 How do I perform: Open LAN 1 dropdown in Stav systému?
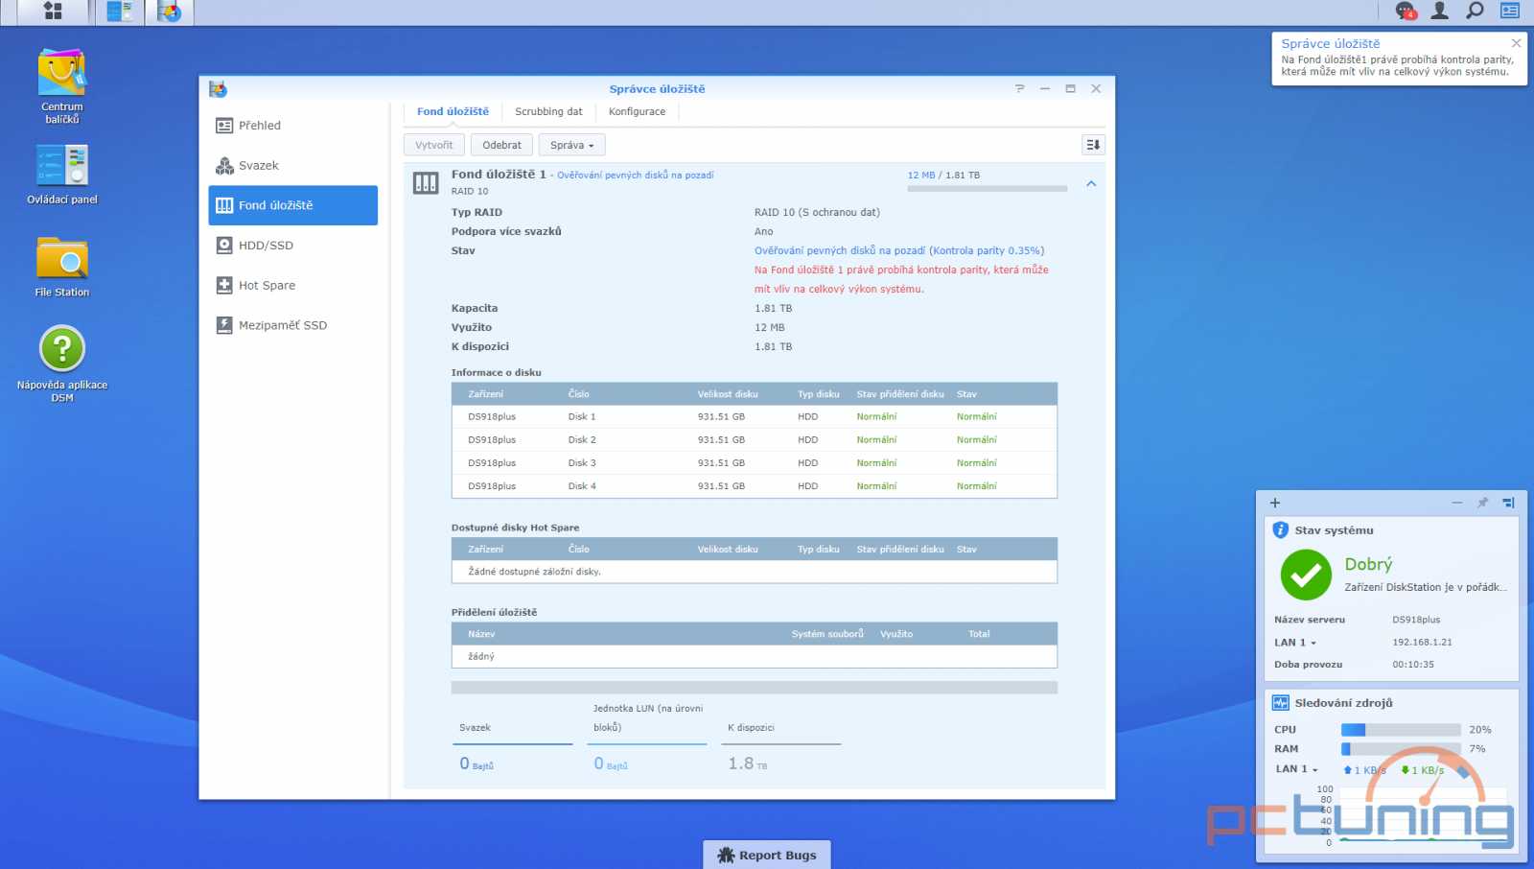[1295, 643]
